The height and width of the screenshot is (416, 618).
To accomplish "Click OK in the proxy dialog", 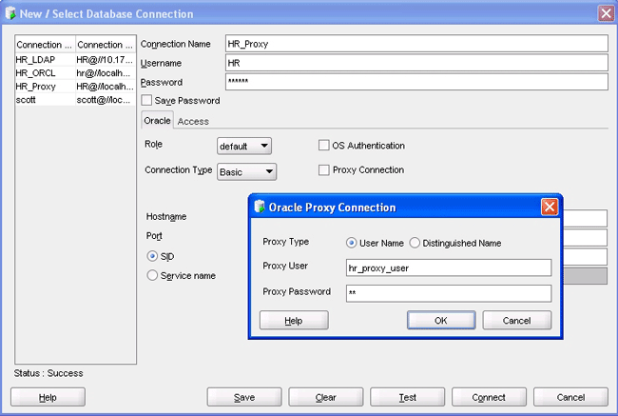I will pyautogui.click(x=441, y=320).
